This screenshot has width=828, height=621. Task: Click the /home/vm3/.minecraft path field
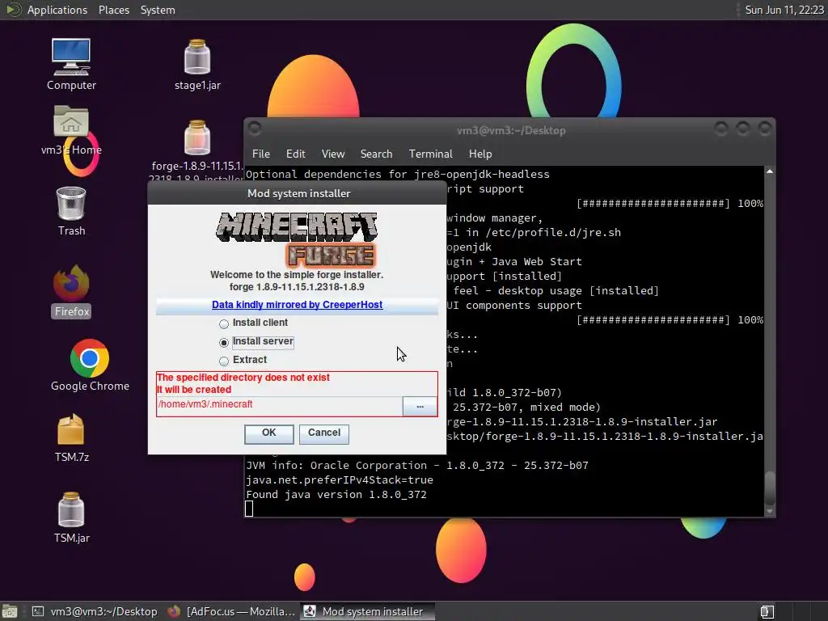pos(279,404)
